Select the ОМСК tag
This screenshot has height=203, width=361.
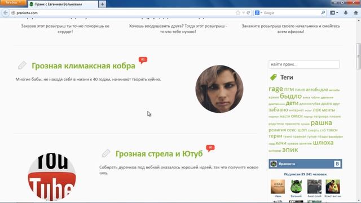297,116
